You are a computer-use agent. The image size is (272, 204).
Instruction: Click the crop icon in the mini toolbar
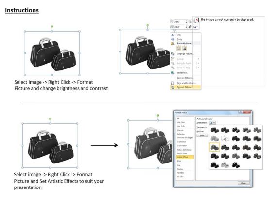coord(190,27)
